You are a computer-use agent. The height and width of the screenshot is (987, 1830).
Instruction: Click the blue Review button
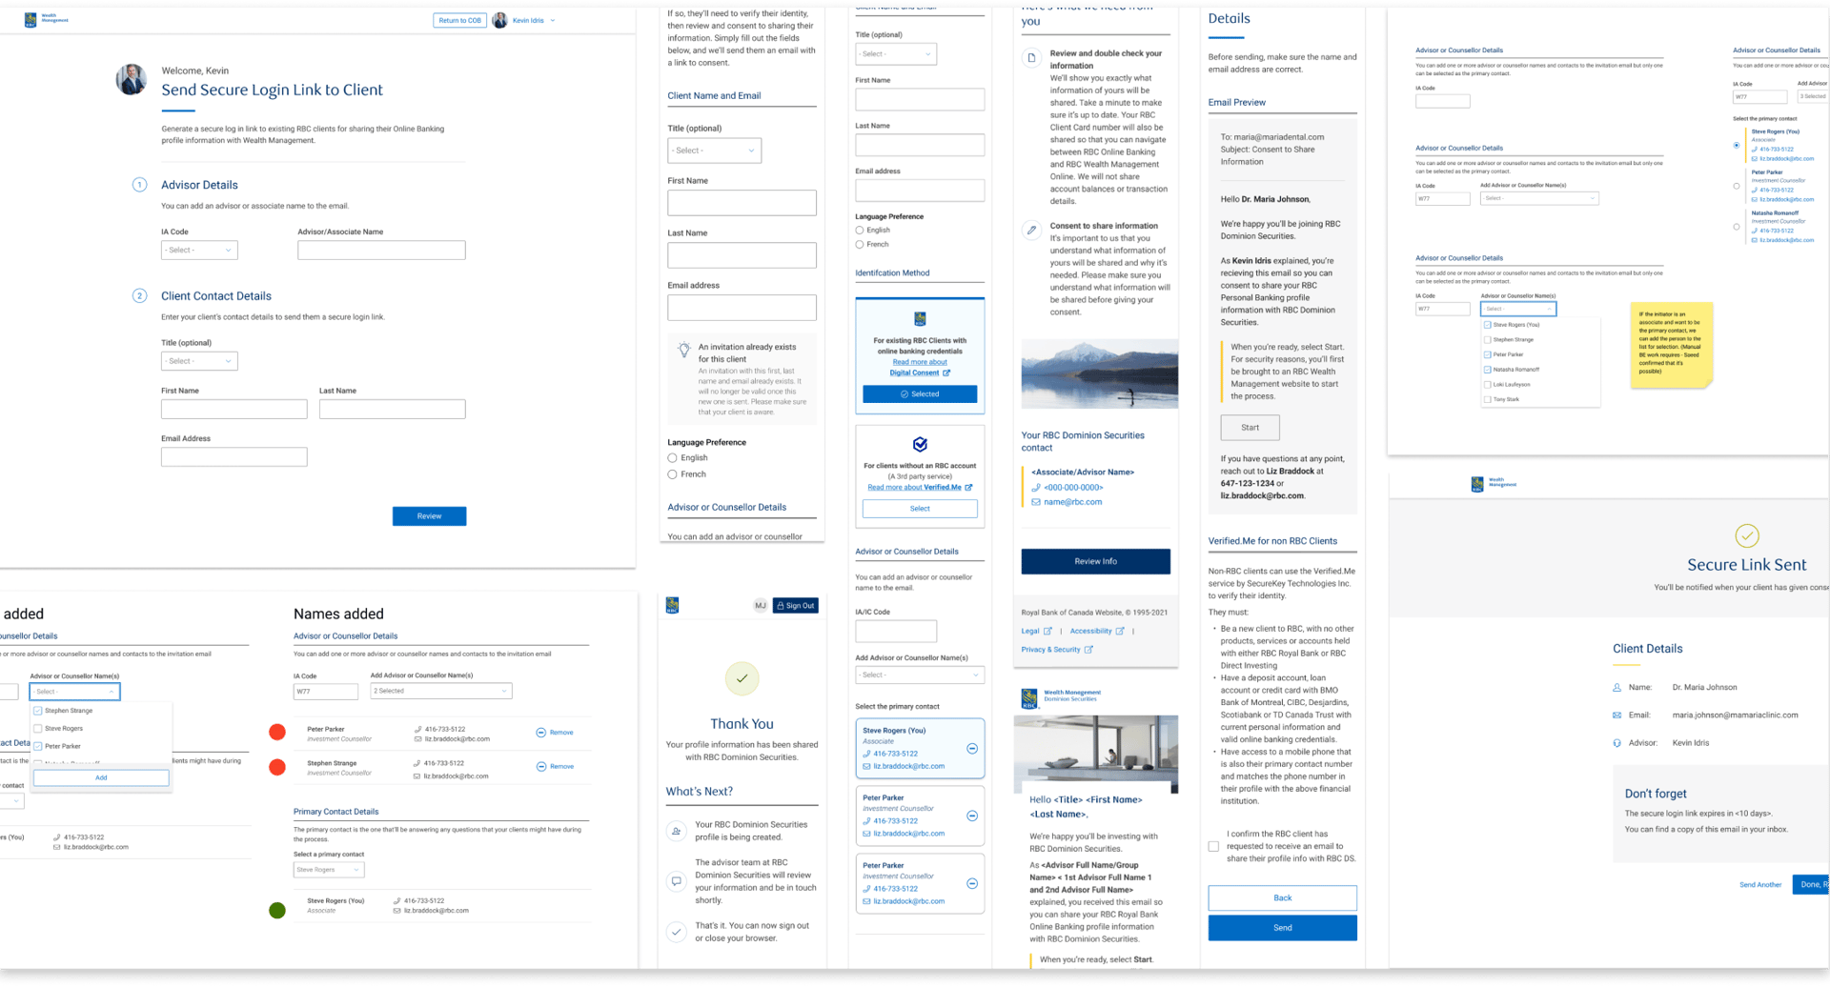429,516
